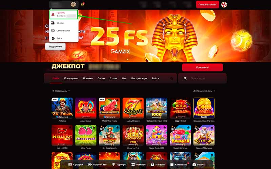Open the По популярности sort dropdown
Viewport: 271px width, 169px height.
click(204, 91)
